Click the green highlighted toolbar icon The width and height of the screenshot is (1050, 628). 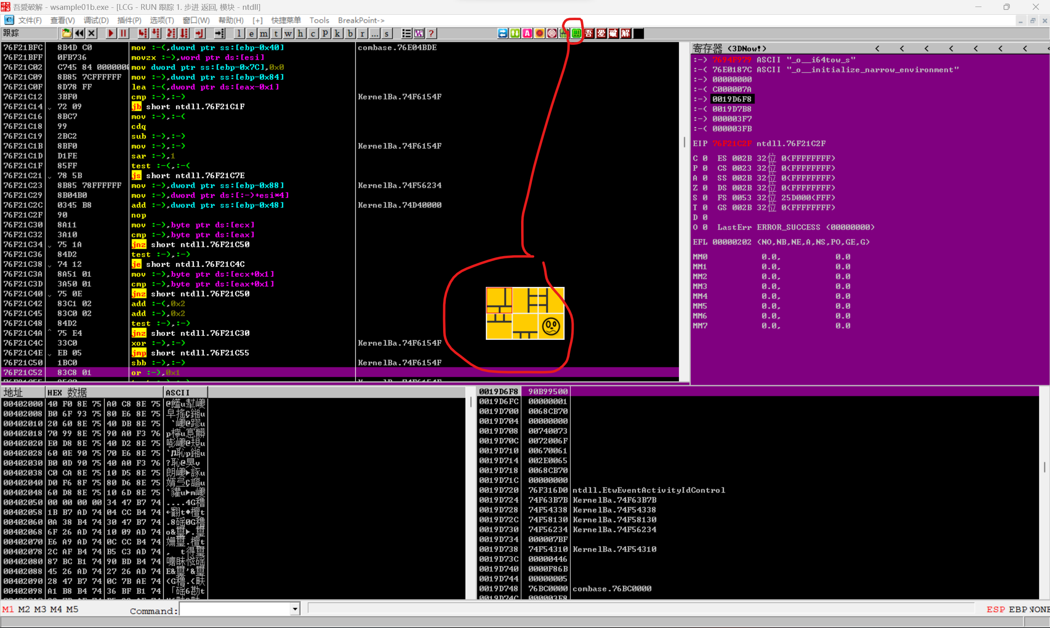[x=576, y=33]
